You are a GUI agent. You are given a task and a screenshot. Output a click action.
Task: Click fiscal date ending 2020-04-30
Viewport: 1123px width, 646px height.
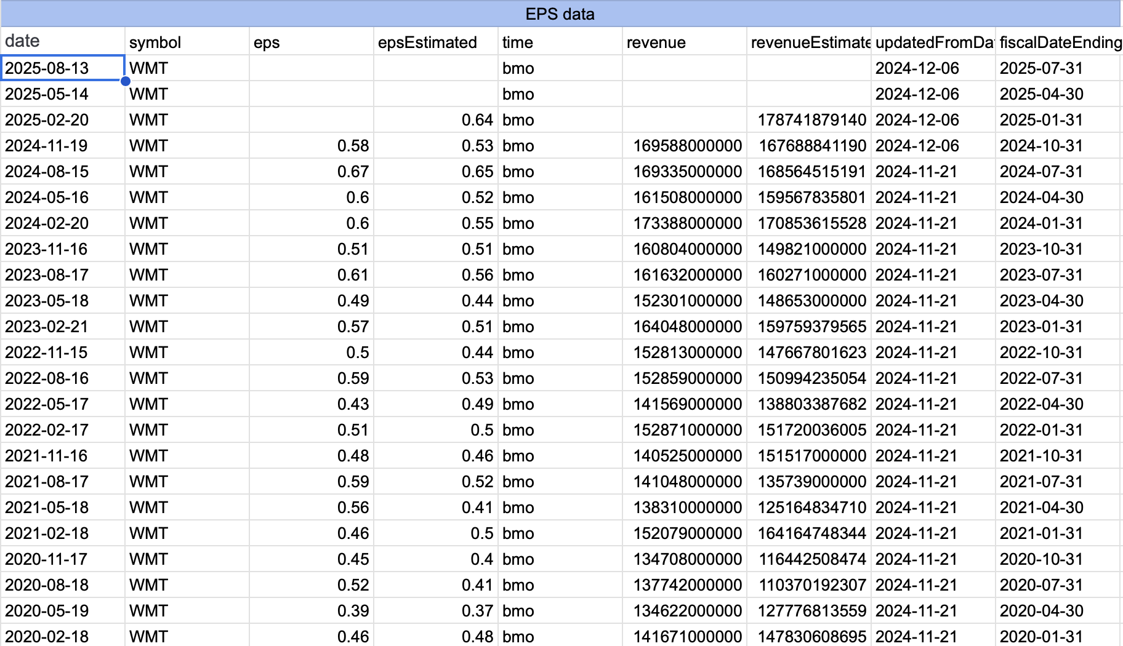[1059, 610]
